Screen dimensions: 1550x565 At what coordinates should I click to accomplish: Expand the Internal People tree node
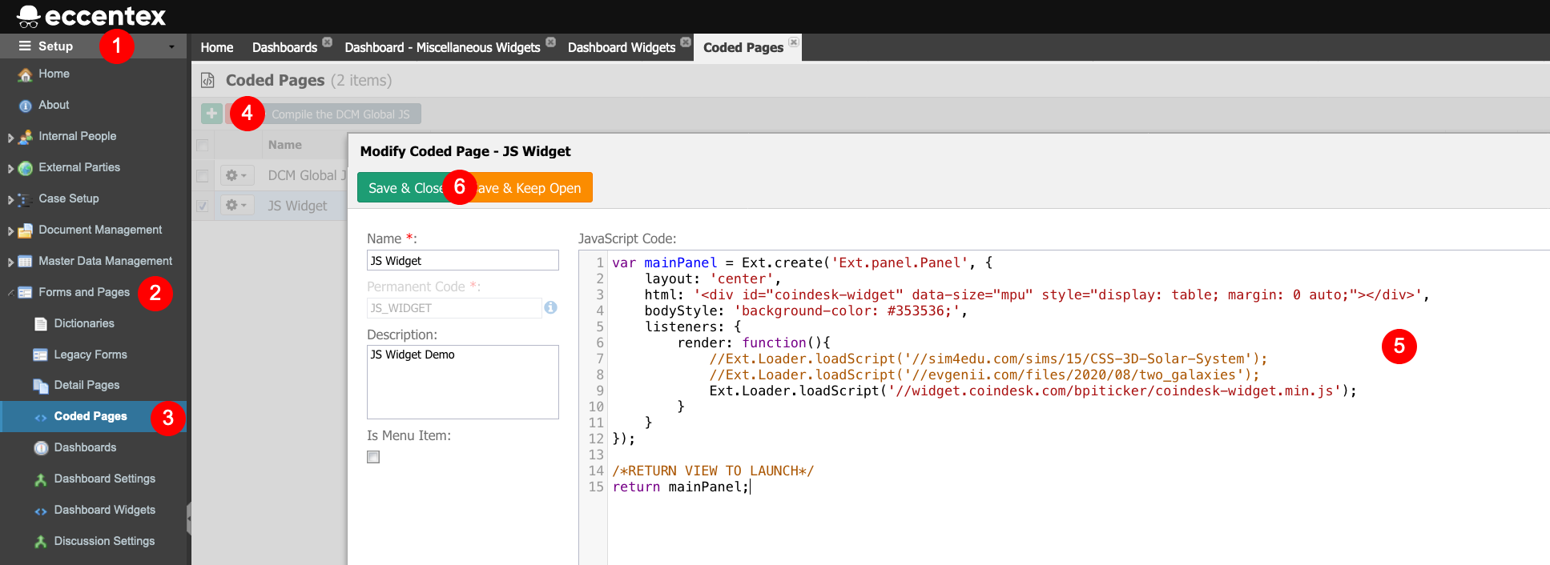click(x=10, y=138)
